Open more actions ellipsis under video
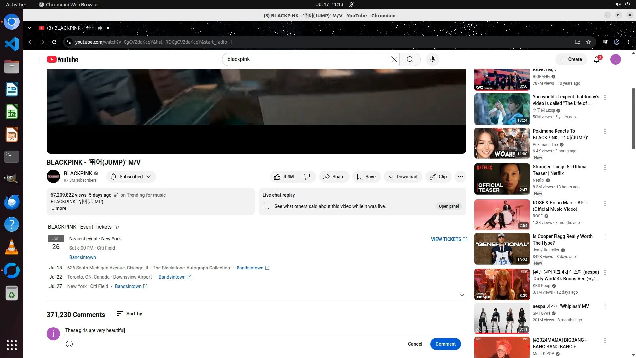Screen dimensions: 636x358 pyautogui.click(x=460, y=177)
